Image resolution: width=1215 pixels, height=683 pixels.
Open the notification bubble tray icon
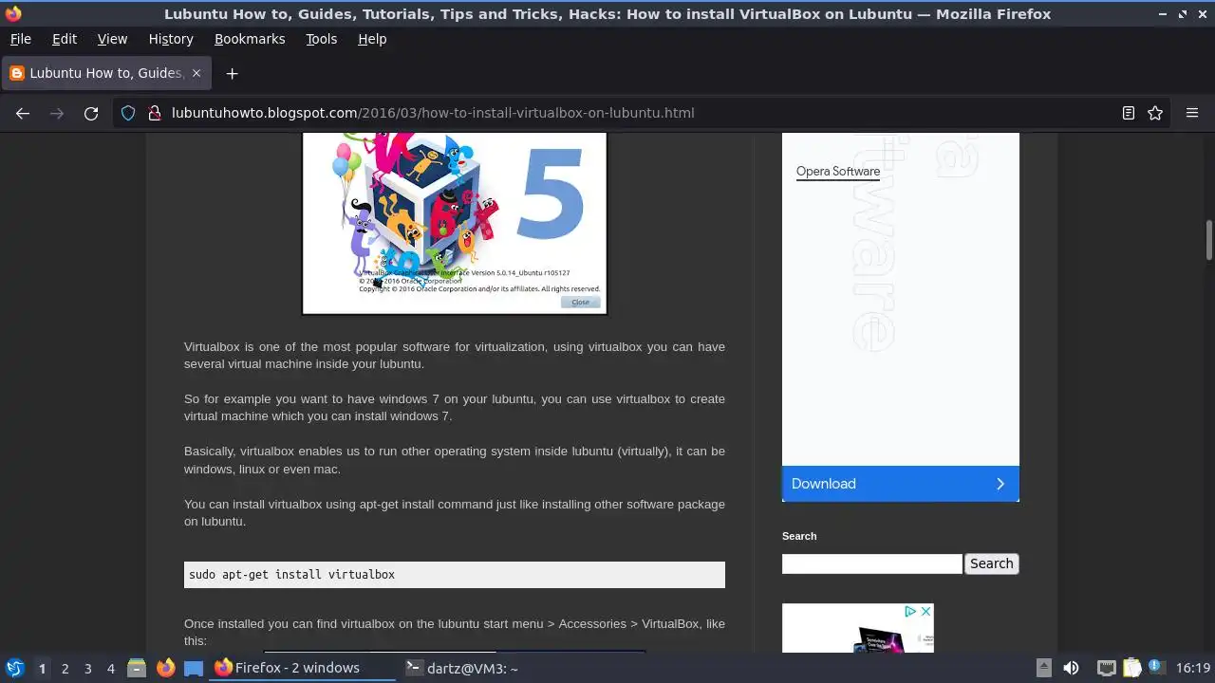tap(1156, 668)
